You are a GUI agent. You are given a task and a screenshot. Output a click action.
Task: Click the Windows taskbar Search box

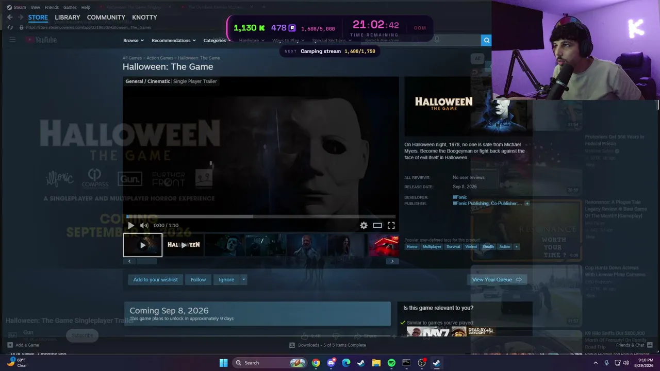(x=270, y=363)
